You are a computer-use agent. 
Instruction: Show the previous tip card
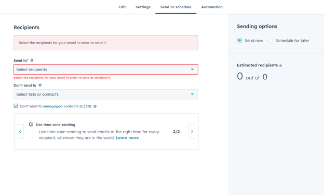coord(20,131)
